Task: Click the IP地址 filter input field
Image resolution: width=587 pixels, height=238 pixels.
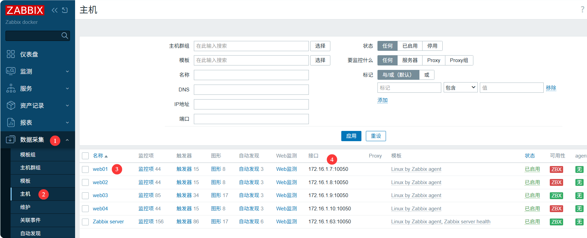Action: [251, 104]
